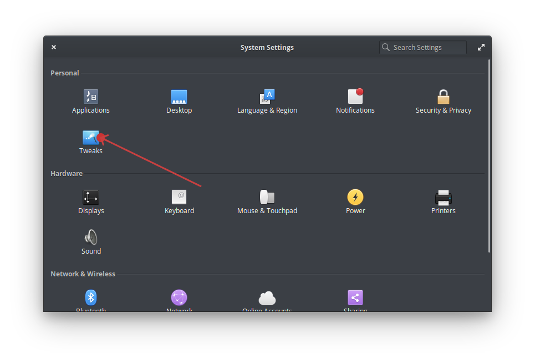Open Network settings globe icon
535x363 pixels.
[x=179, y=298]
